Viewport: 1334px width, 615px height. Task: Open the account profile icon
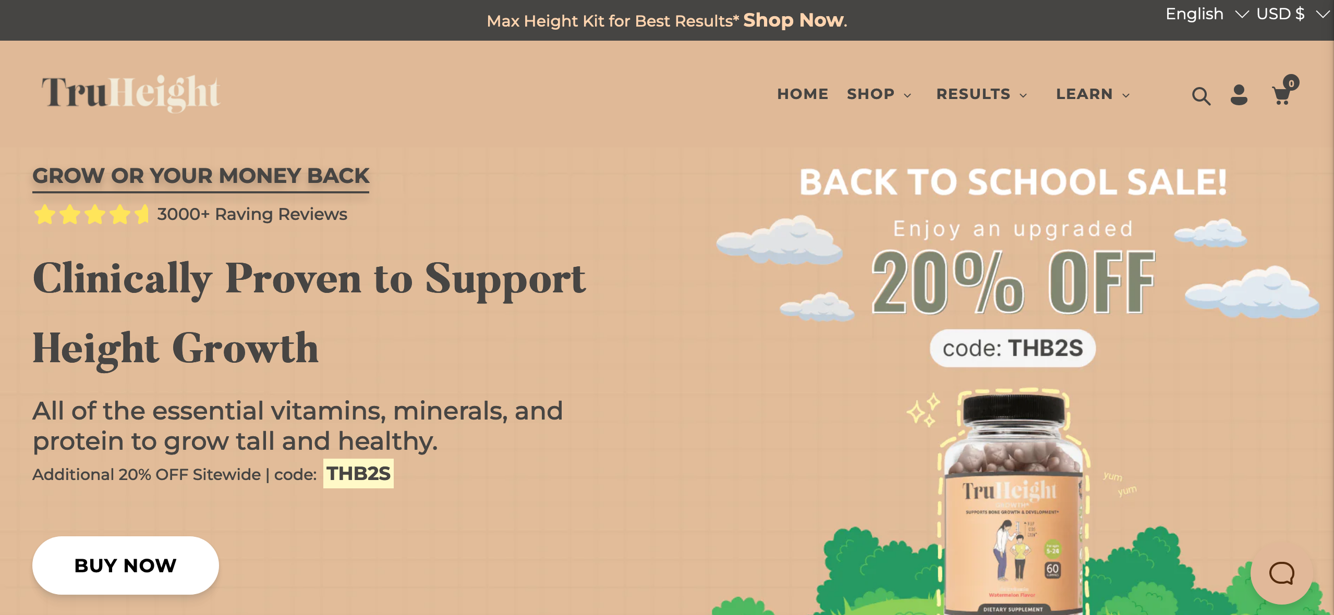[1239, 95]
